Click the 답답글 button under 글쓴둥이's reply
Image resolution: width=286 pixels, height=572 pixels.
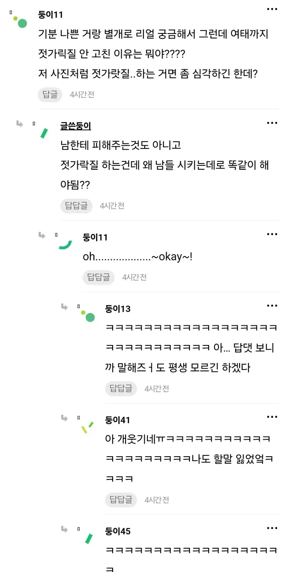[76, 206]
